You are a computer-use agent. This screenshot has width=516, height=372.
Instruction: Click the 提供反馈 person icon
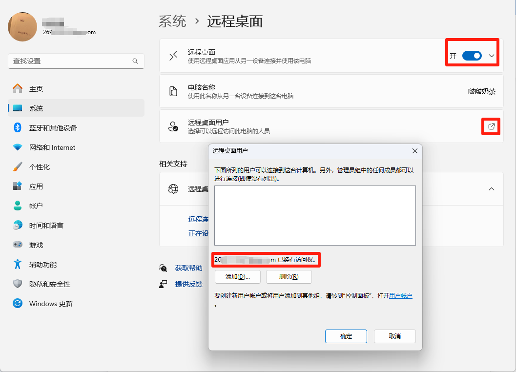pyautogui.click(x=163, y=284)
